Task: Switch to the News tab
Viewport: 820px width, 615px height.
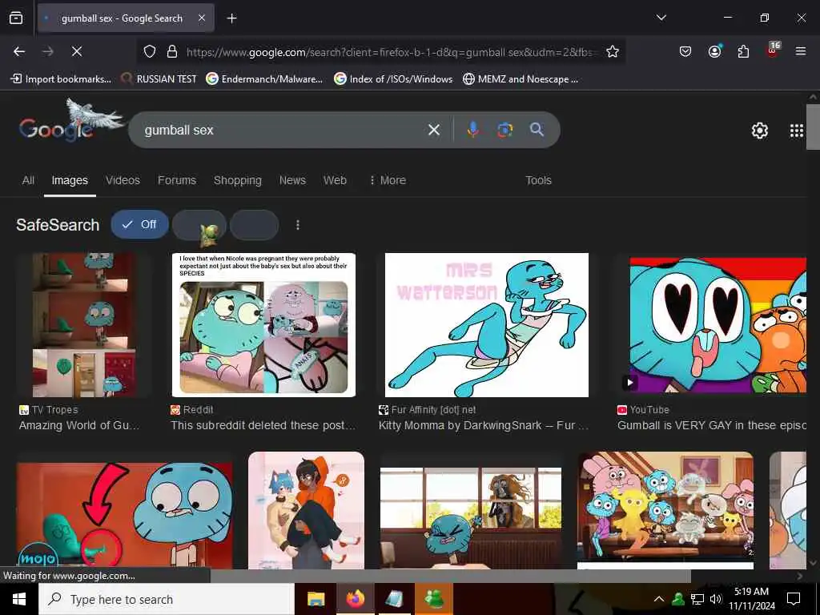Action: tap(292, 180)
